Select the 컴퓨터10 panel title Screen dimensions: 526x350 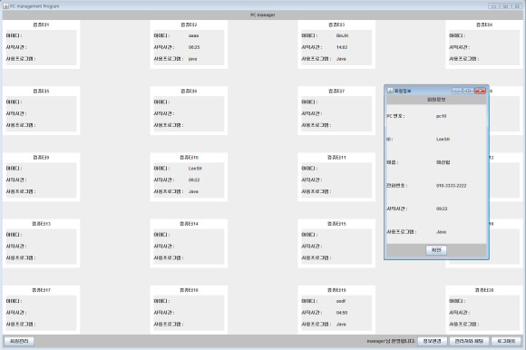(x=189, y=158)
